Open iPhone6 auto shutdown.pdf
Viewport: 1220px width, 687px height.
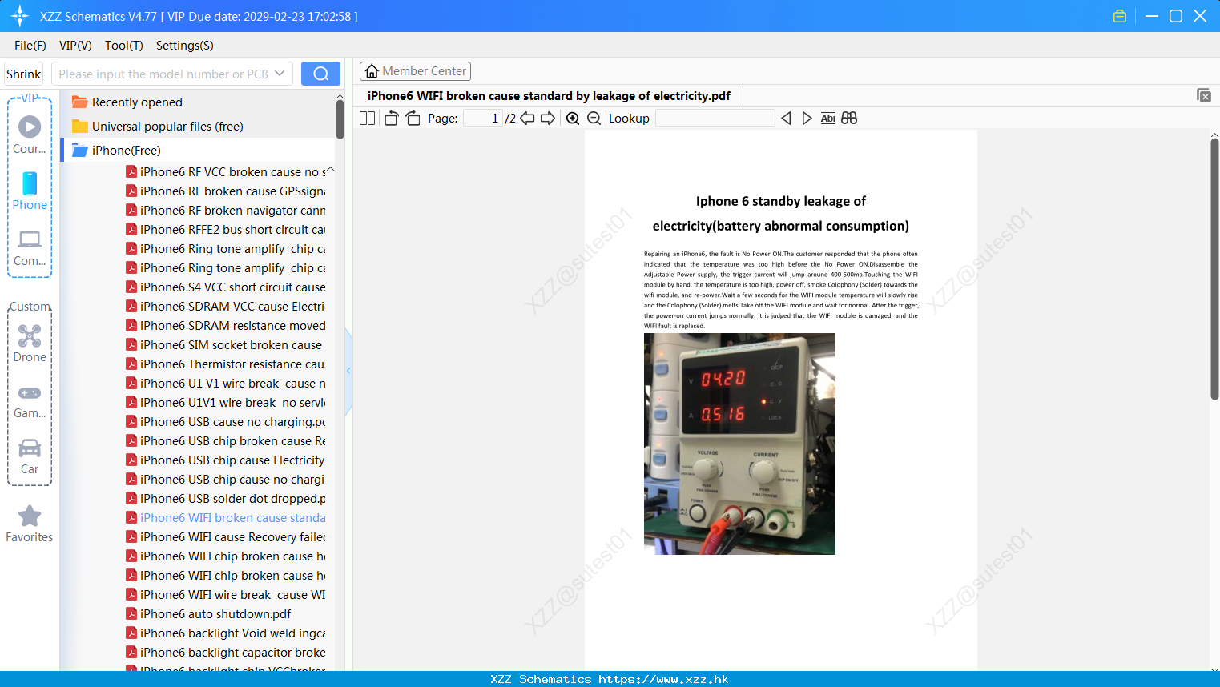pyautogui.click(x=208, y=614)
